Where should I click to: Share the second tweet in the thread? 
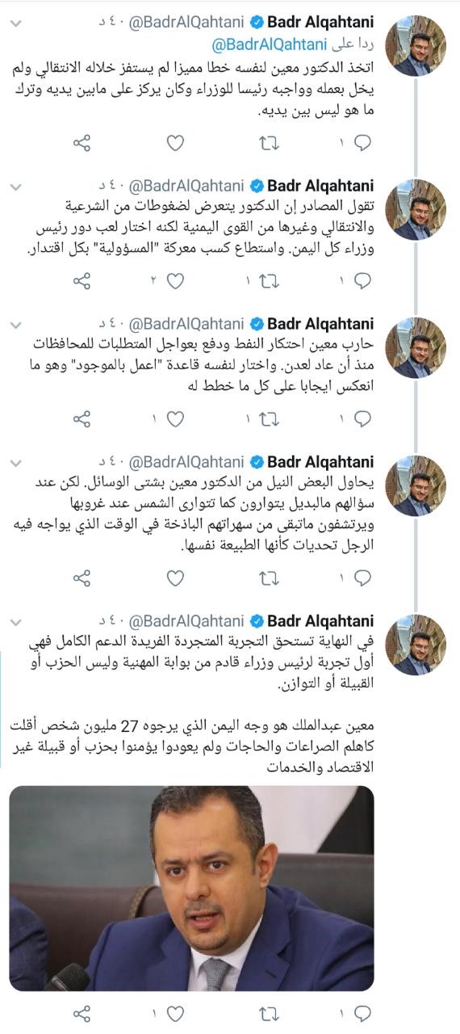(82, 281)
